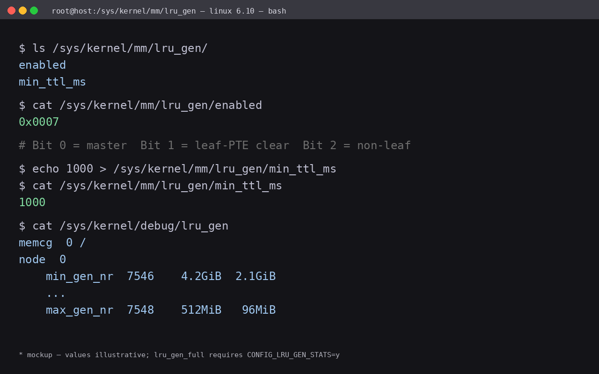Click the 'cat /sys/kernel/mm/lru_gen/enabled' command
The height and width of the screenshot is (374, 599).
[x=140, y=105]
